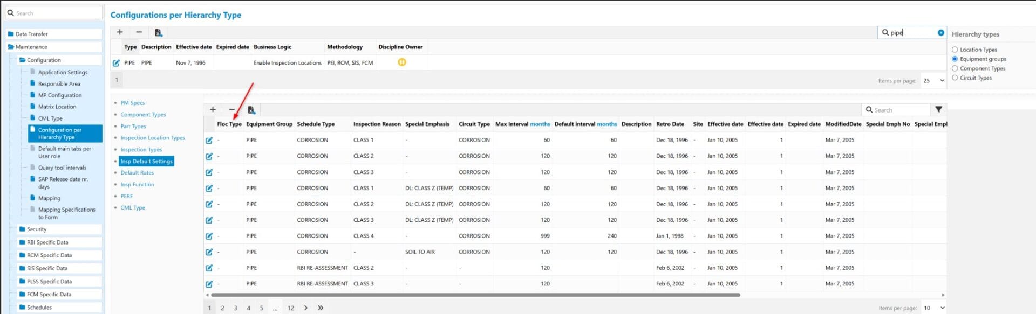Screen dimensions: 1036x314
Task: Open Matrix Location item
Action: (57, 107)
